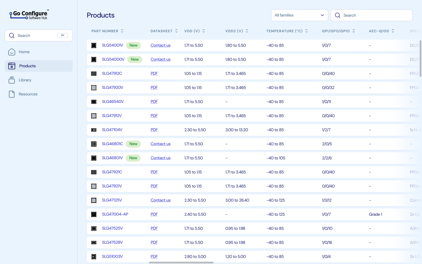Screen dimensions: 422x264
Task: Click the chip package icon for SLG51003V
Action: (94, 256)
